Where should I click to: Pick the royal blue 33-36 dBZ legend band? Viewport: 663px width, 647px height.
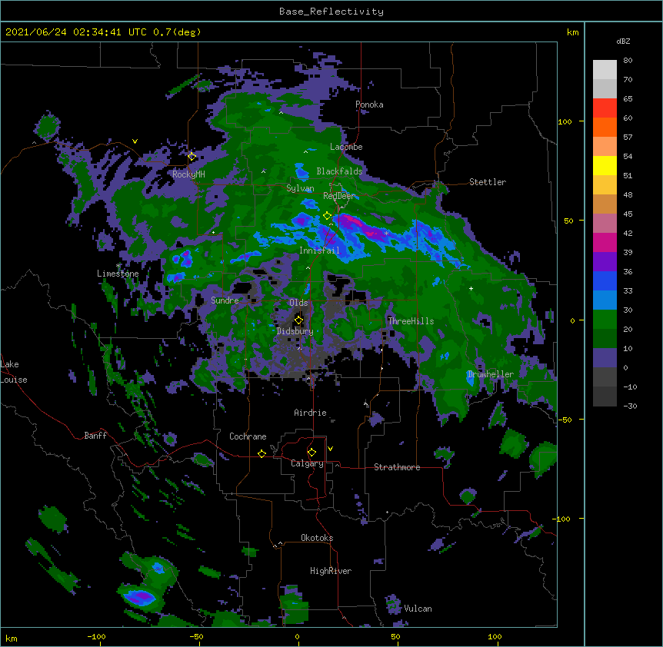click(605, 280)
